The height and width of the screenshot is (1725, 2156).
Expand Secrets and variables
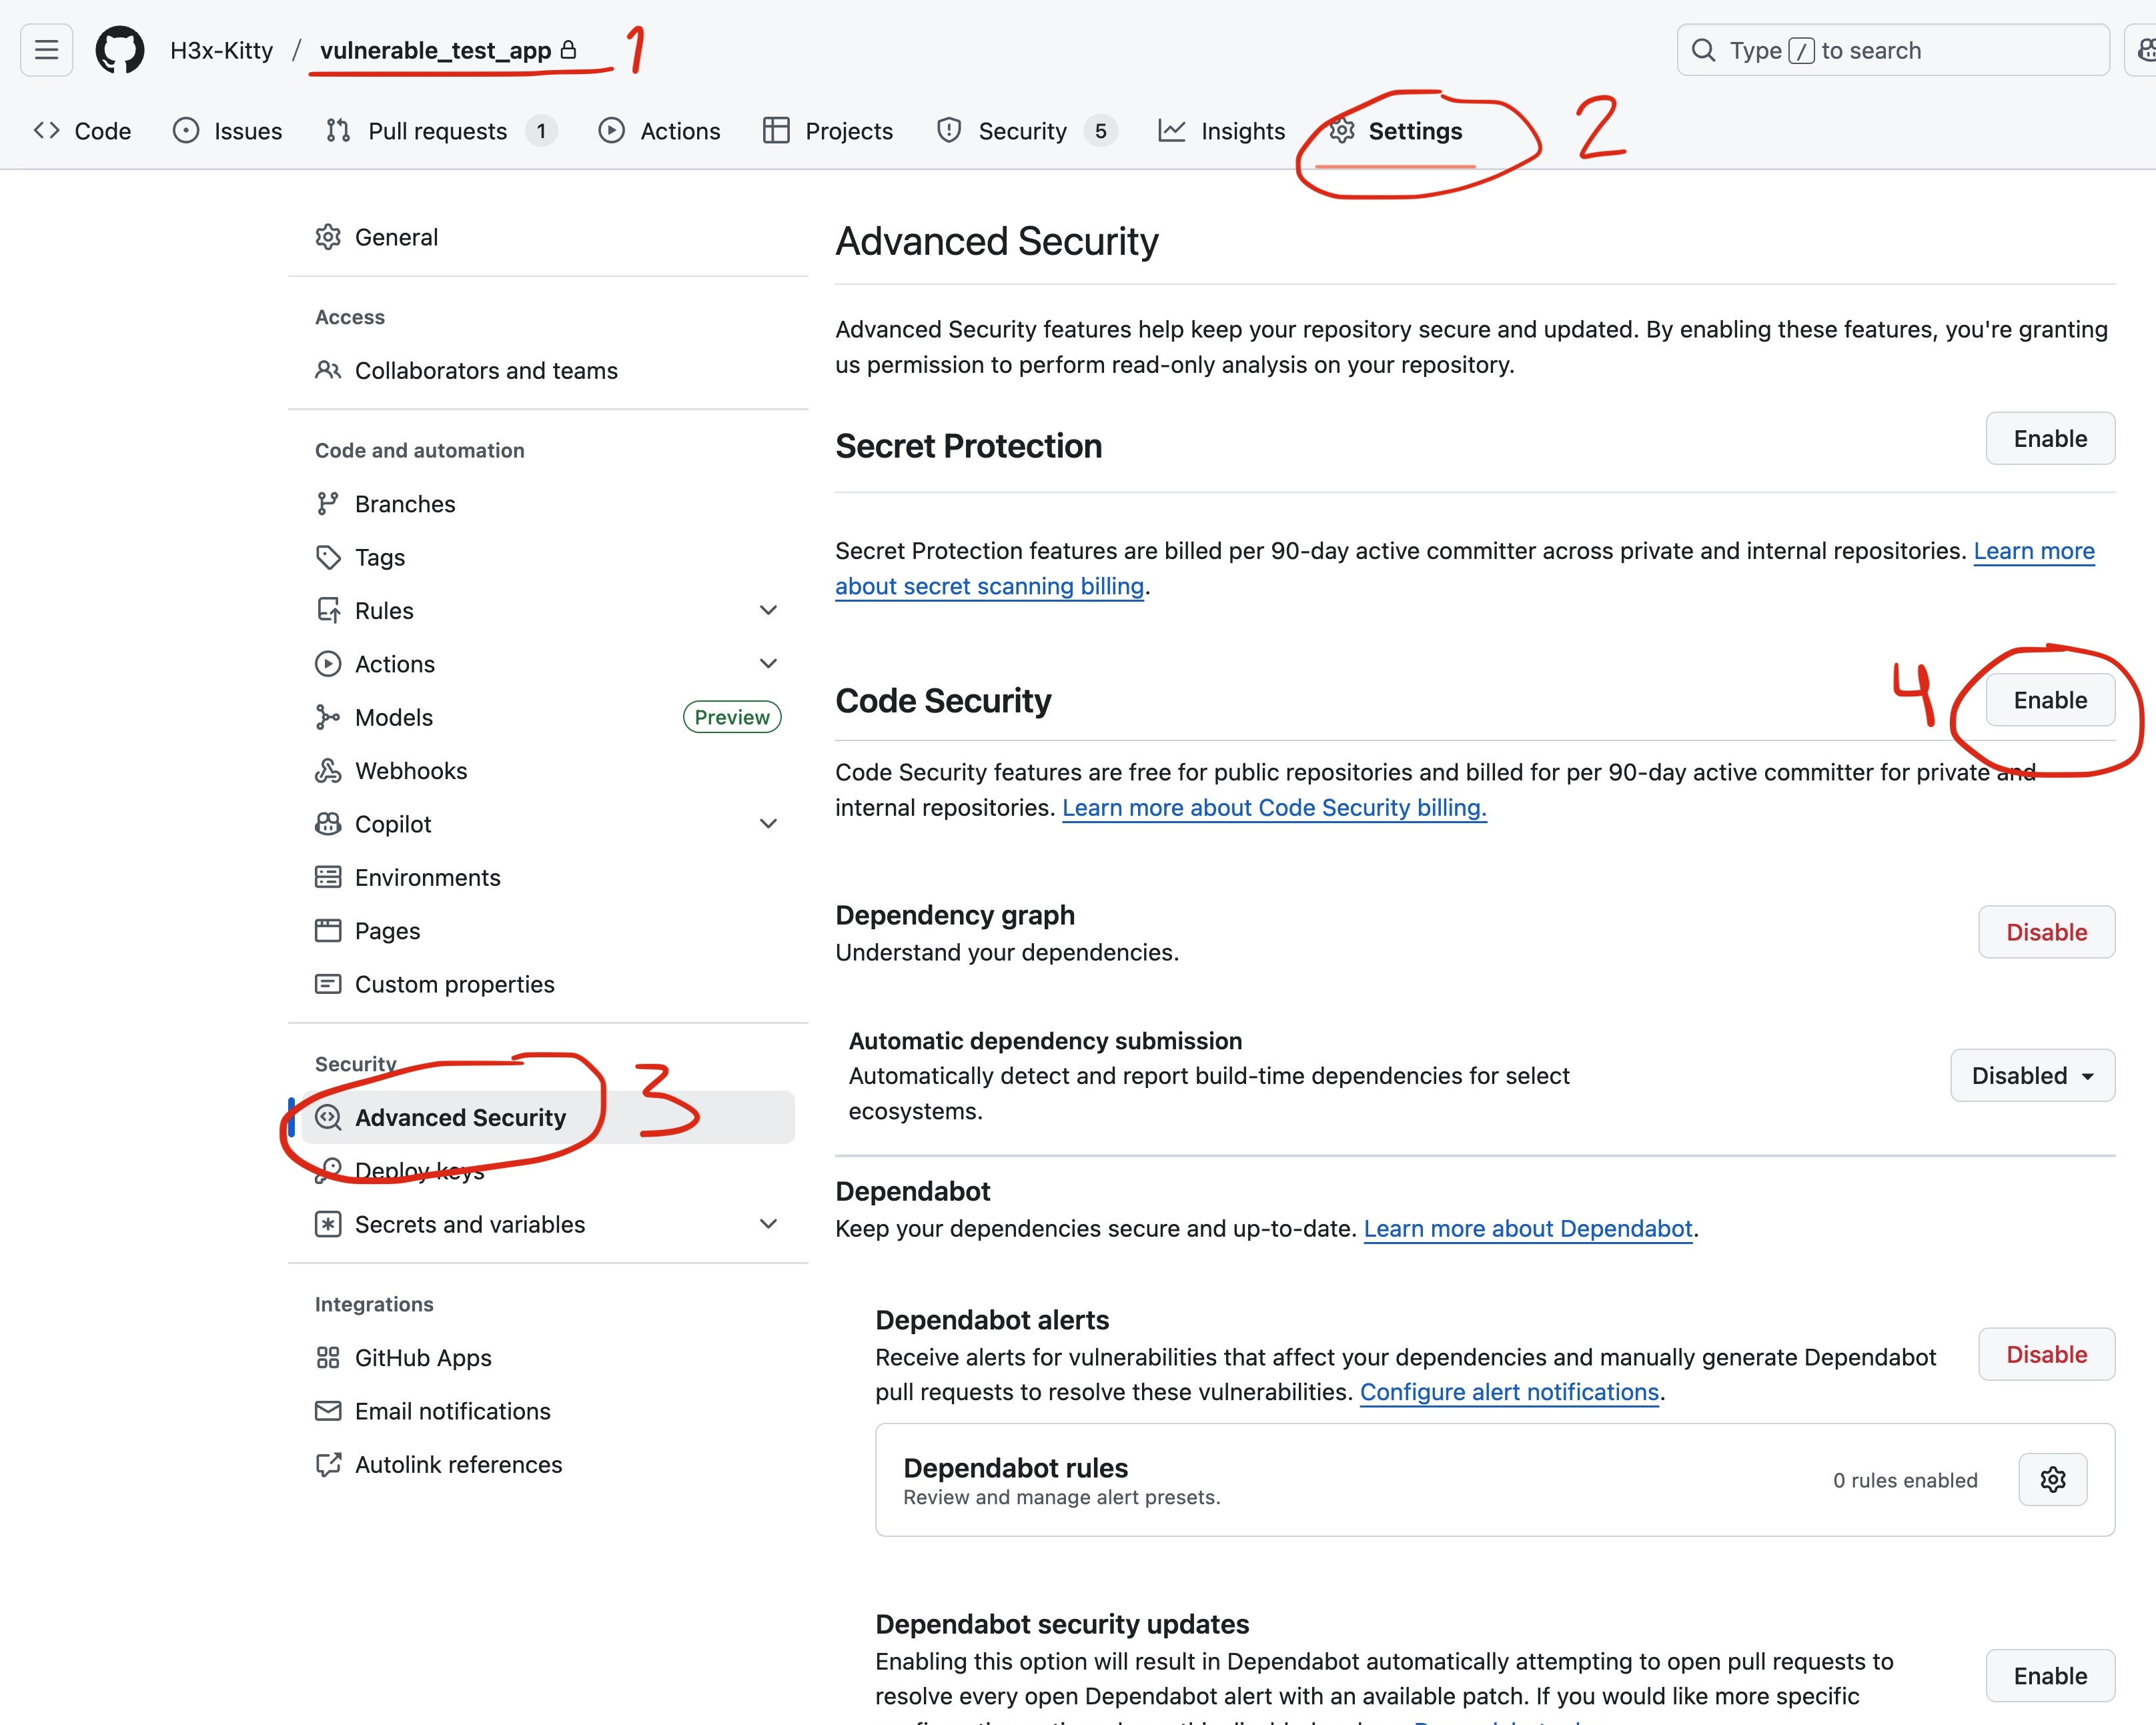point(768,1224)
